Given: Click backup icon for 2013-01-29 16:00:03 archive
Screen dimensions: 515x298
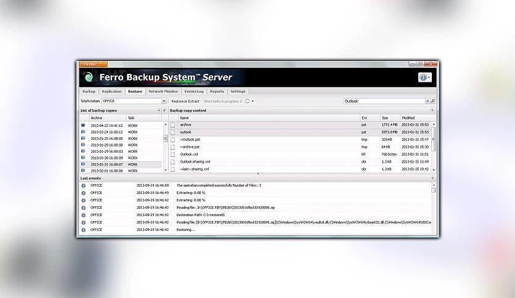Looking at the screenshot, I should 83,151.
